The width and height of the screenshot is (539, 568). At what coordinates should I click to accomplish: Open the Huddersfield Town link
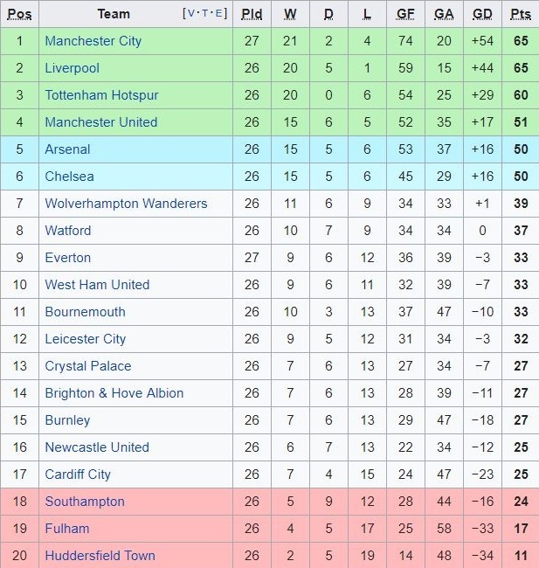[x=100, y=556]
